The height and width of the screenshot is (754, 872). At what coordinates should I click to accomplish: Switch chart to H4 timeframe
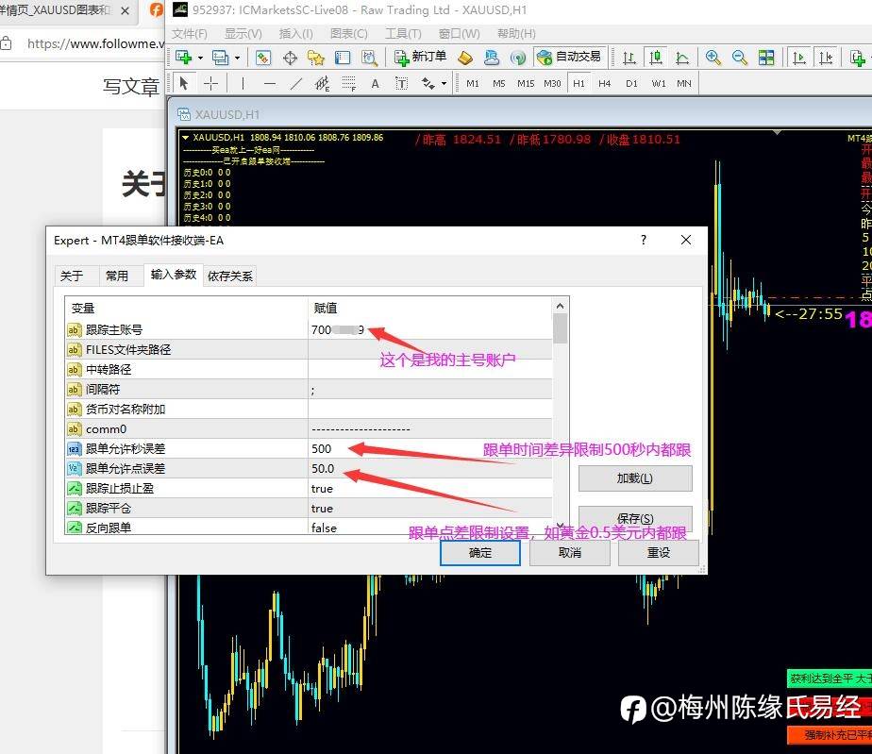point(605,83)
